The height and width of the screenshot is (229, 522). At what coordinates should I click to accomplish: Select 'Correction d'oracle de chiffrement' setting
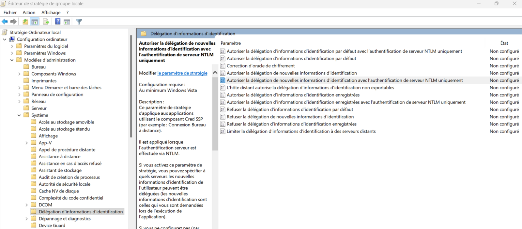pyautogui.click(x=260, y=66)
